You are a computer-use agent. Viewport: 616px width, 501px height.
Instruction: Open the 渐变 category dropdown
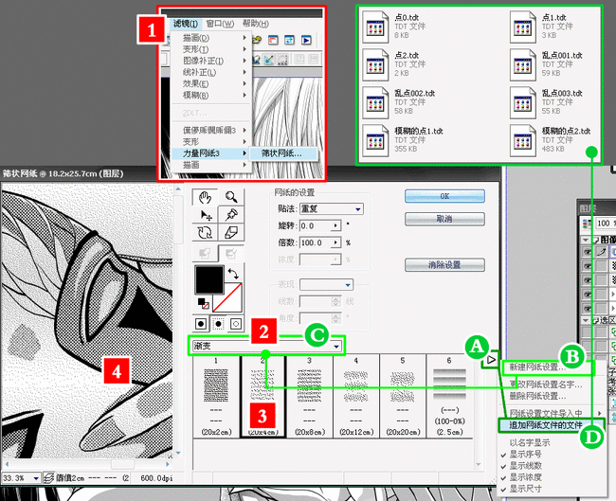(266, 346)
